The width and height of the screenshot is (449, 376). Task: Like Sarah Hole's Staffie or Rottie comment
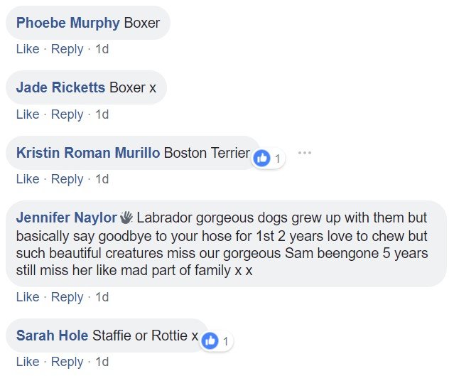[28, 362]
